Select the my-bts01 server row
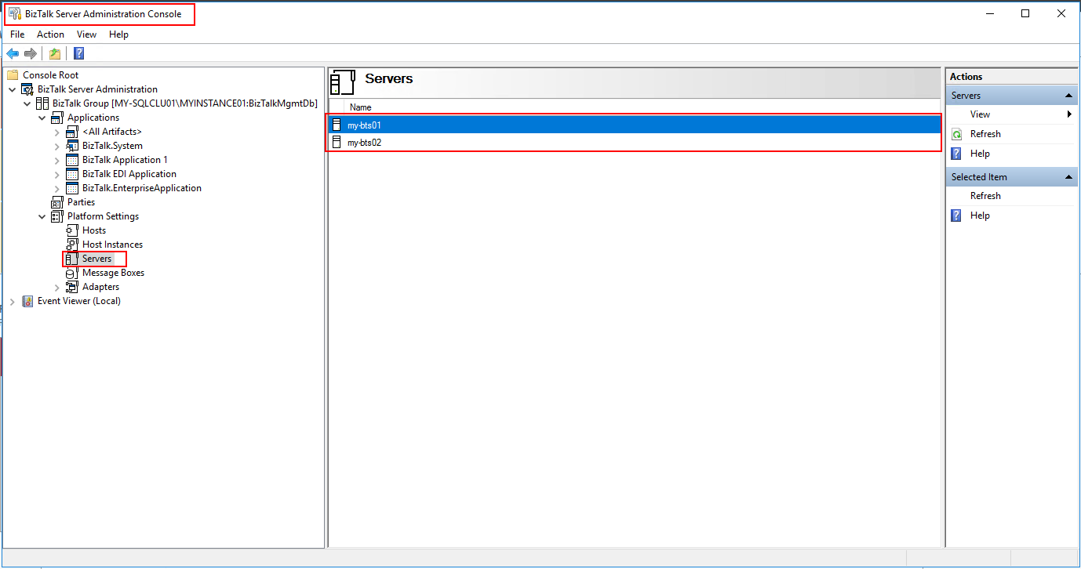Screen dimensions: 1081x569 635,125
